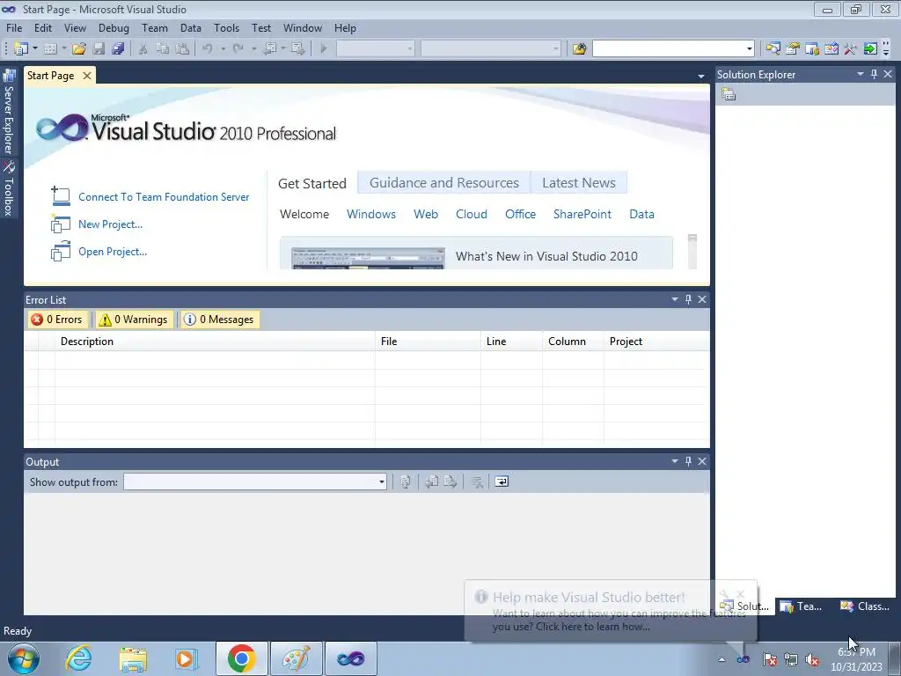The image size is (901, 676).
Task: Toggle the 0 Errors filter
Action: click(56, 320)
